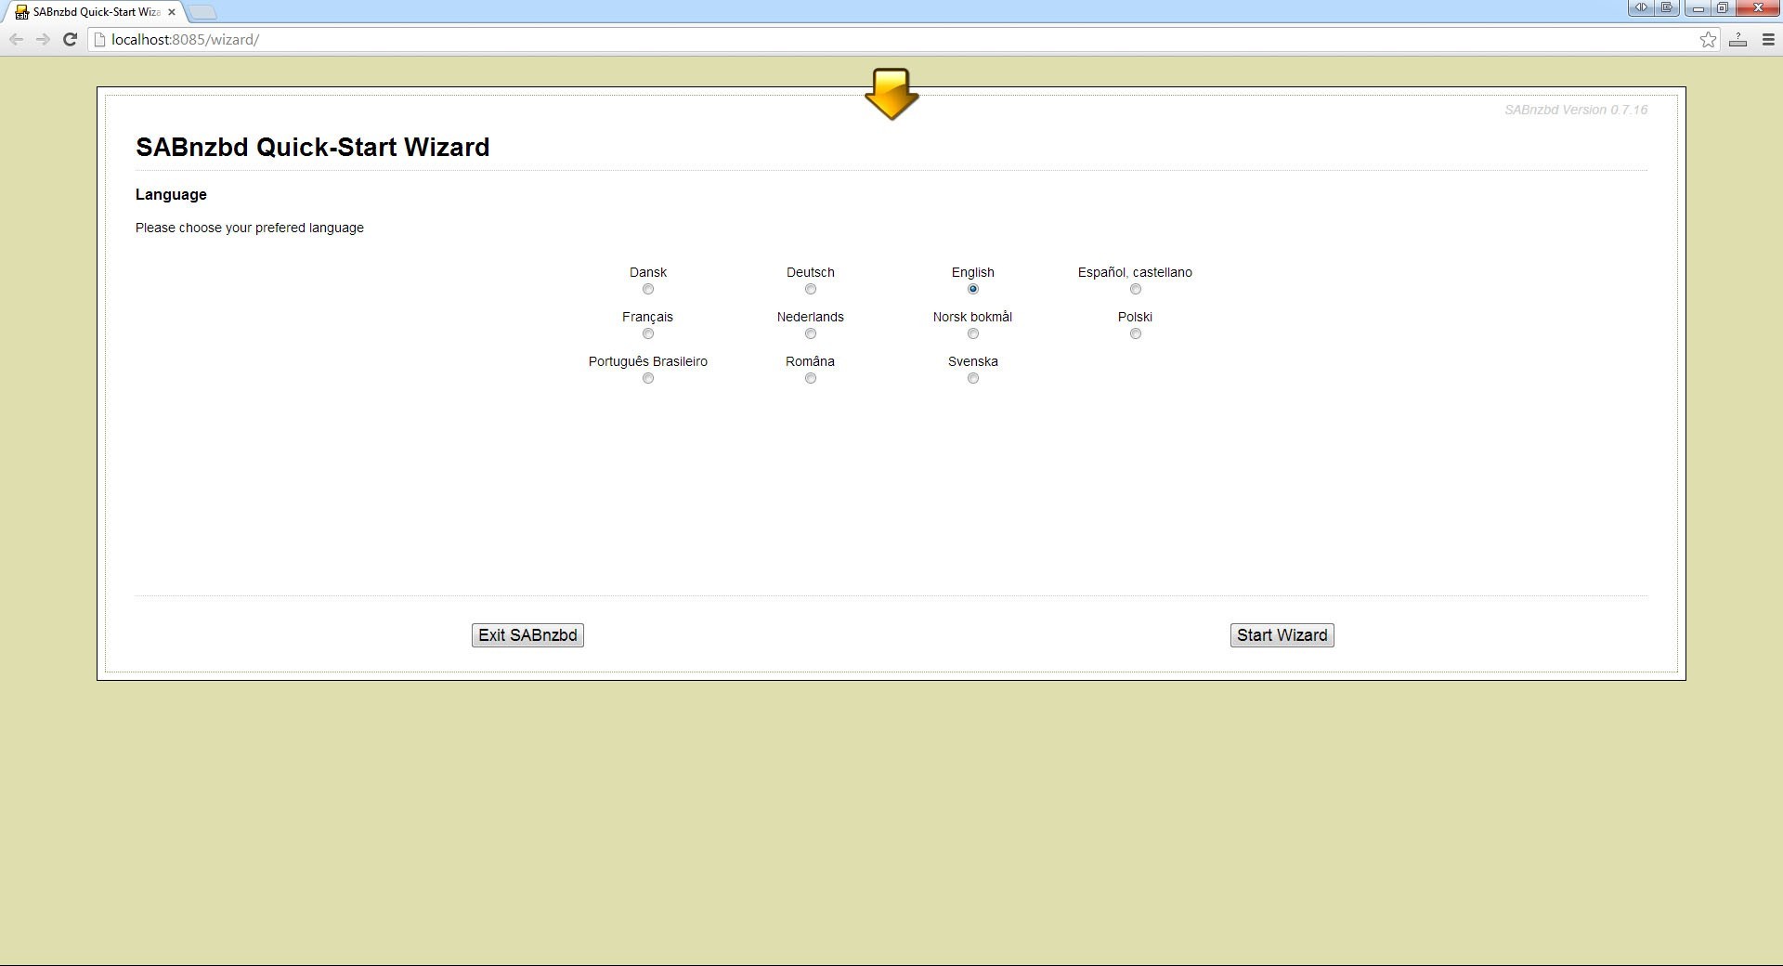Viewport: 1783px width, 966px height.
Task: Click the Svenska language label
Action: 973,361
